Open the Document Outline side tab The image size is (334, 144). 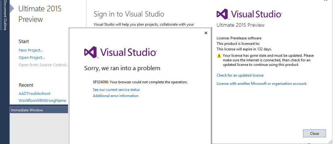5,15
